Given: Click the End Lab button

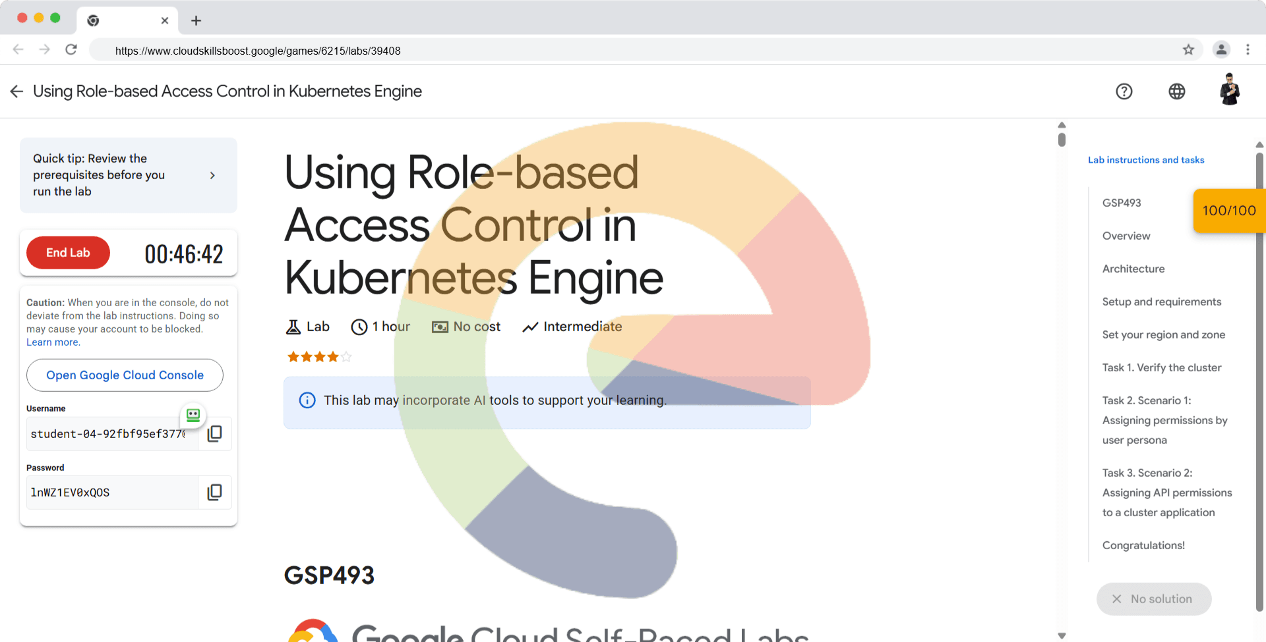Looking at the screenshot, I should tap(68, 253).
